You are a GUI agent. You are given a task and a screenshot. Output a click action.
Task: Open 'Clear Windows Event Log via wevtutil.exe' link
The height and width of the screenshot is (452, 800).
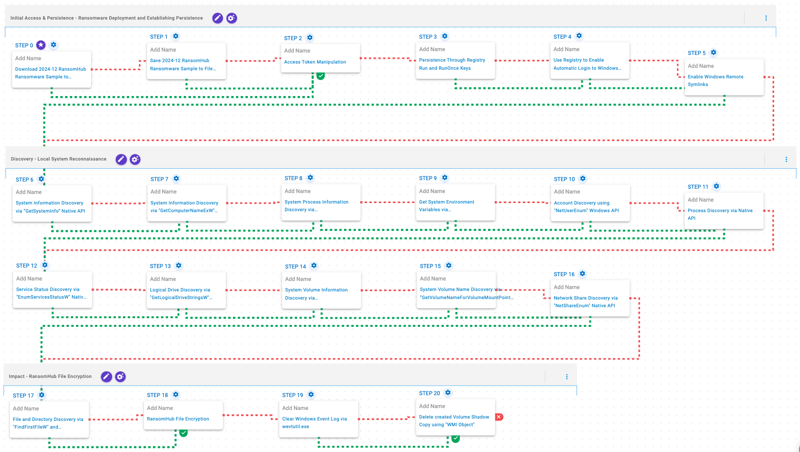point(314,422)
